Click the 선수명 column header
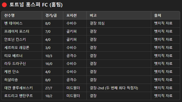This screenshot has width=182, height=102. [x=9, y=15]
